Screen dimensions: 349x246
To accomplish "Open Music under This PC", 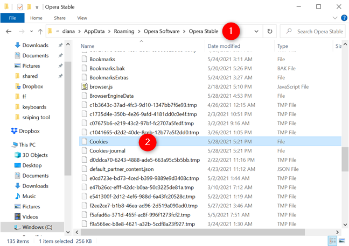I will coord(29,196).
